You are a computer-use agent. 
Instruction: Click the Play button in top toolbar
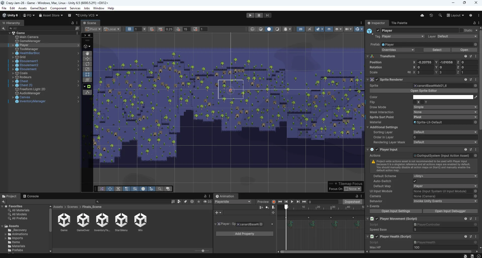tap(250, 15)
